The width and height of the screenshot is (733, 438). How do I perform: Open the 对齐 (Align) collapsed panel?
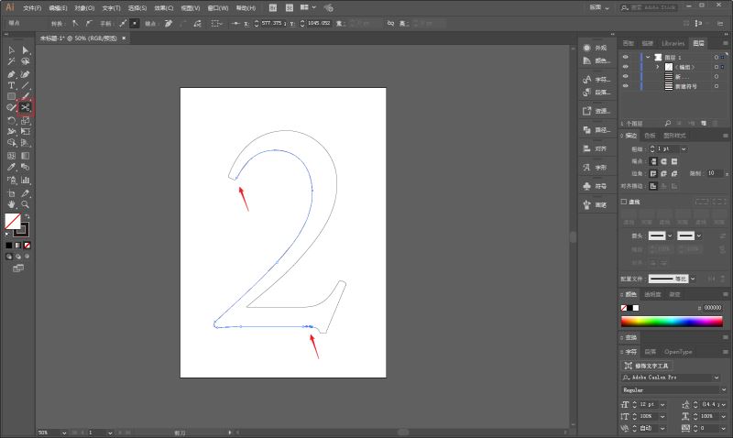coord(596,148)
